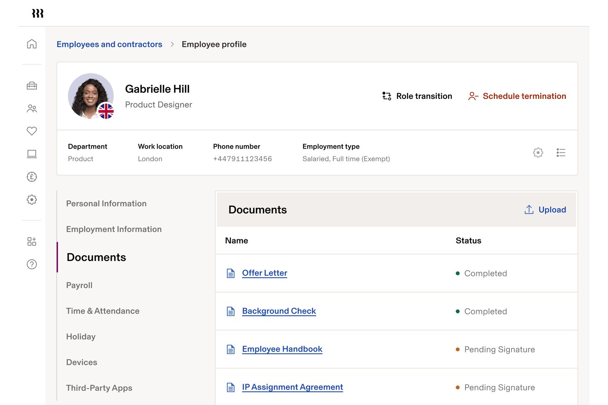Select Time & Attendance tab
The image size is (608, 405).
(103, 311)
